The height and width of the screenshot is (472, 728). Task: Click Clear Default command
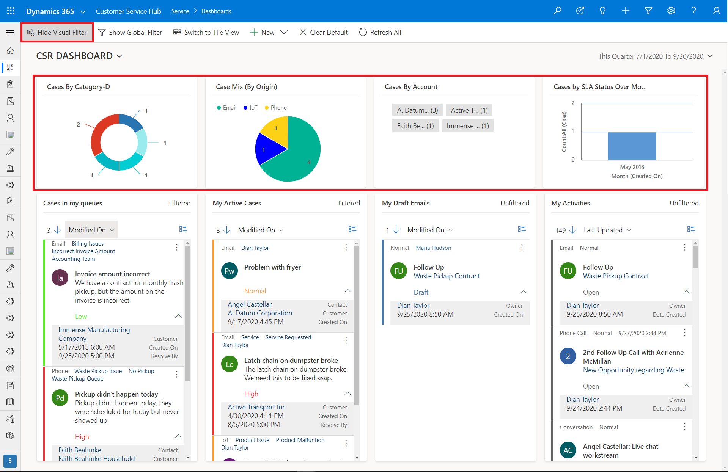tap(324, 33)
